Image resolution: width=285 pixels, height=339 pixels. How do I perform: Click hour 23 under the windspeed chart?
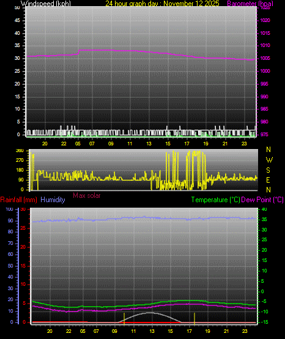pyautogui.click(x=244, y=144)
